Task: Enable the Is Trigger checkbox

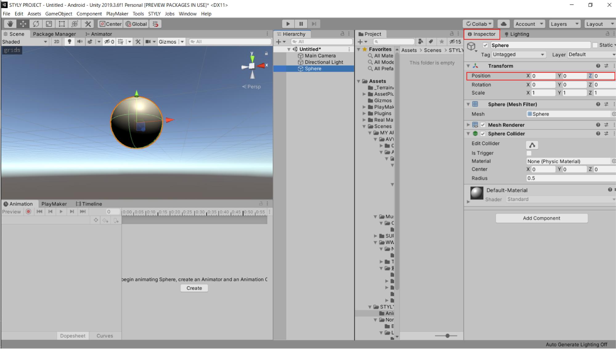Action: tap(529, 153)
